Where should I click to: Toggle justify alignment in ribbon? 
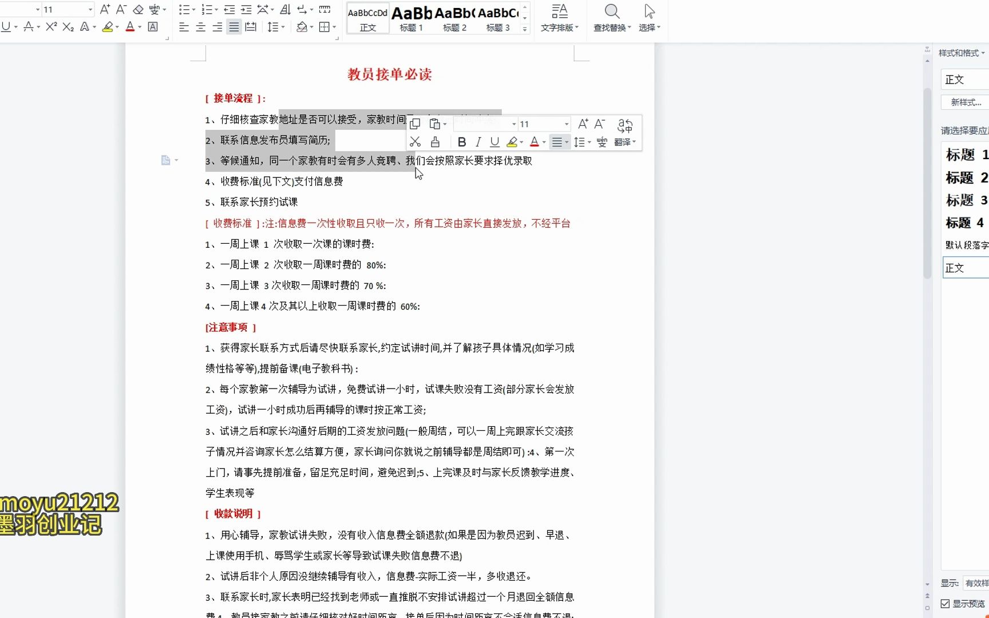pyautogui.click(x=234, y=27)
